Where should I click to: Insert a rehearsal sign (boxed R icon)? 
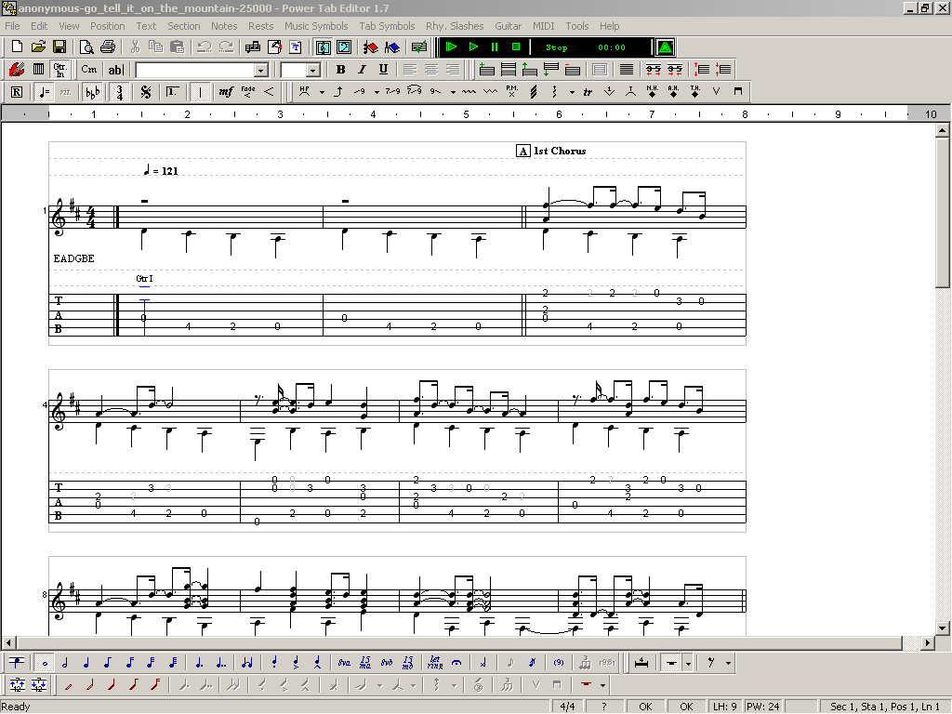pyautogui.click(x=17, y=92)
